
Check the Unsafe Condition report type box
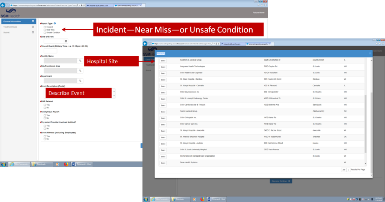pos(45,33)
